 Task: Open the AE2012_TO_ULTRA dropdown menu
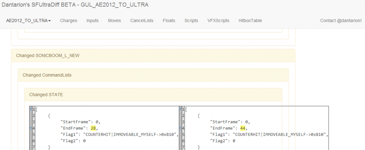click(29, 20)
